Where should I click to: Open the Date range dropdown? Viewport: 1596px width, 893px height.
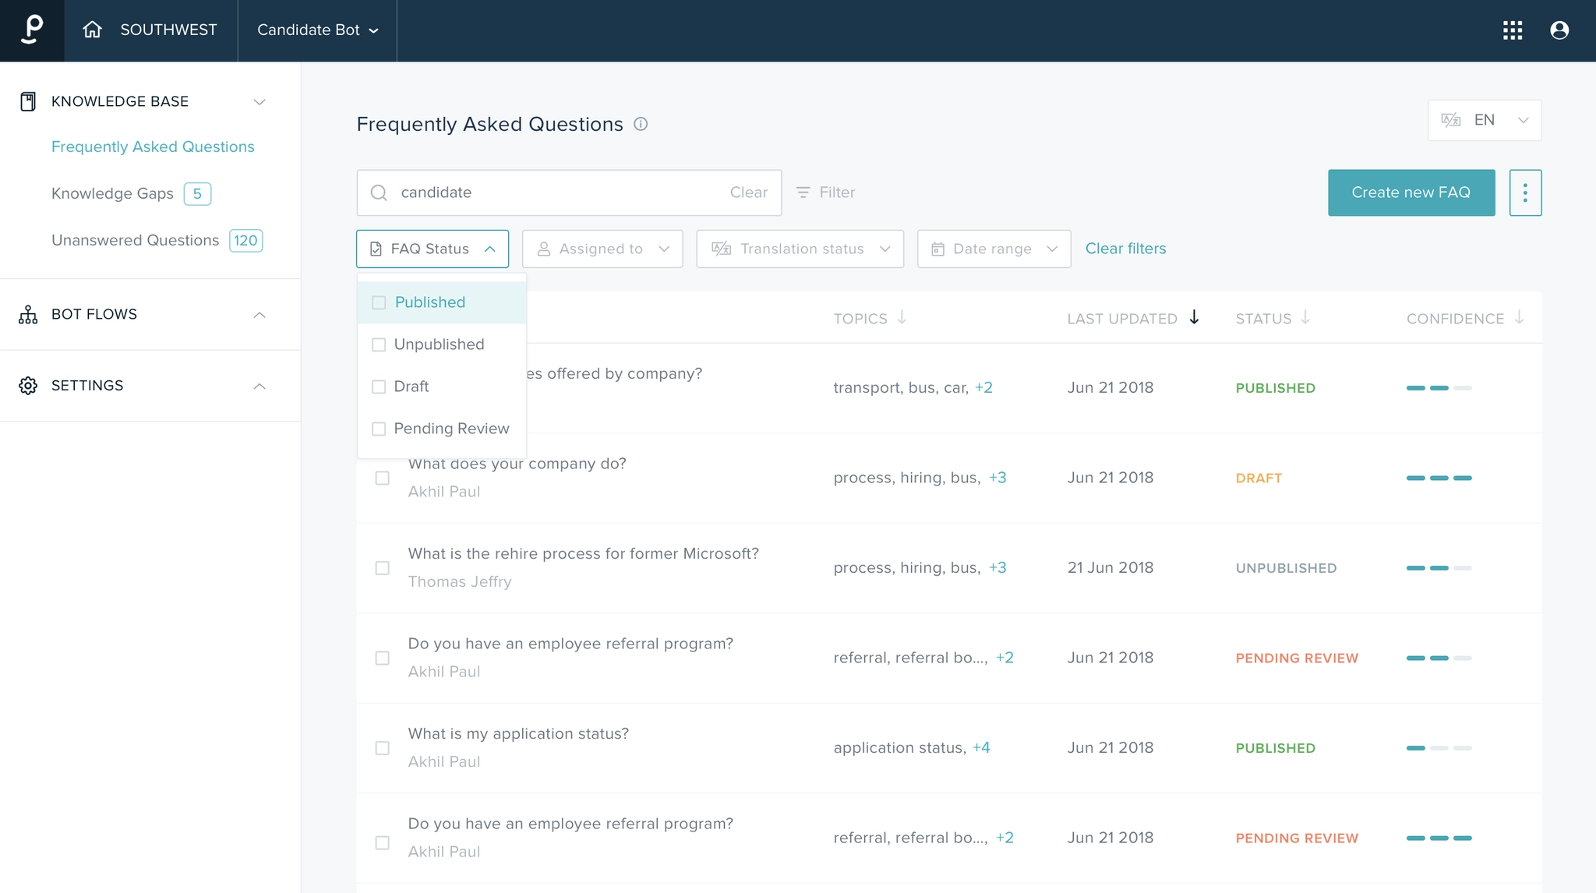click(994, 249)
